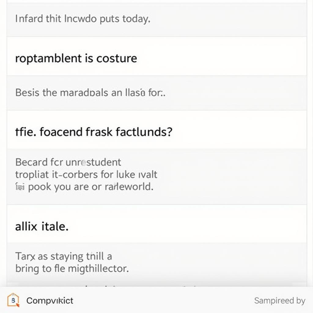Viewport: 313px width, 313px height.
Task: Click the word 'today.' in first row
Action: pos(136,19)
